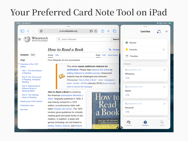The image size is (188, 141).
Task: Open the scholar source link
Action: [x=76, y=83]
